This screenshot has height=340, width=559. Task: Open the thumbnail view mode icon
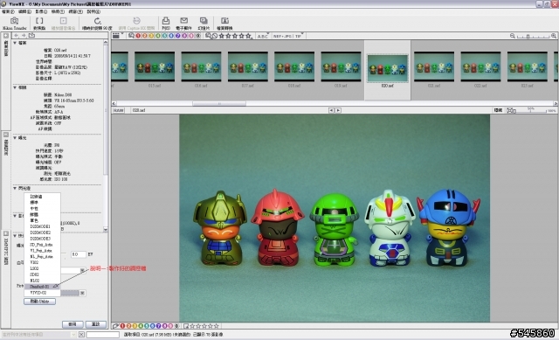[116, 35]
